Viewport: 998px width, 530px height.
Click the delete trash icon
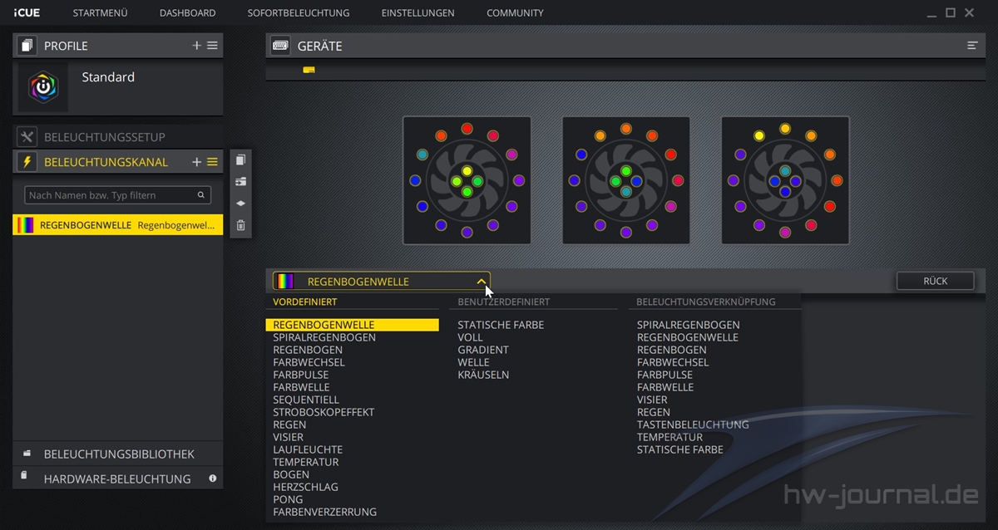coord(240,224)
